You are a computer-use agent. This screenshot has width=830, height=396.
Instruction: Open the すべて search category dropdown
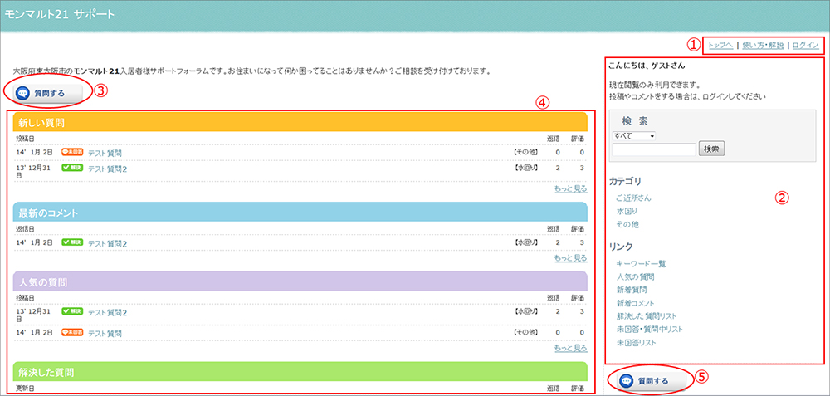coord(634,135)
